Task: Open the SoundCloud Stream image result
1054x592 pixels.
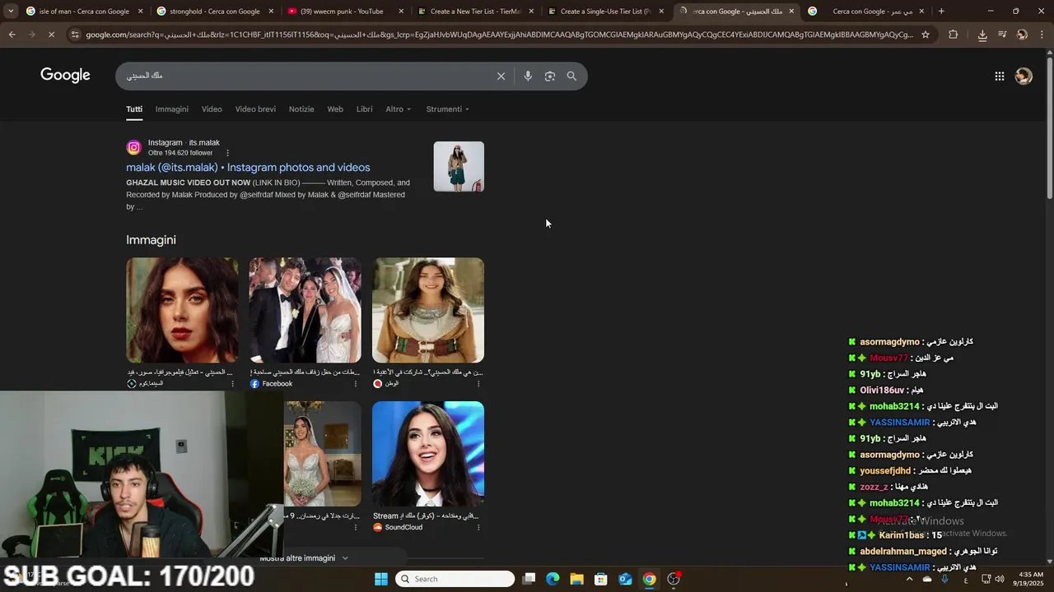Action: coord(428,454)
